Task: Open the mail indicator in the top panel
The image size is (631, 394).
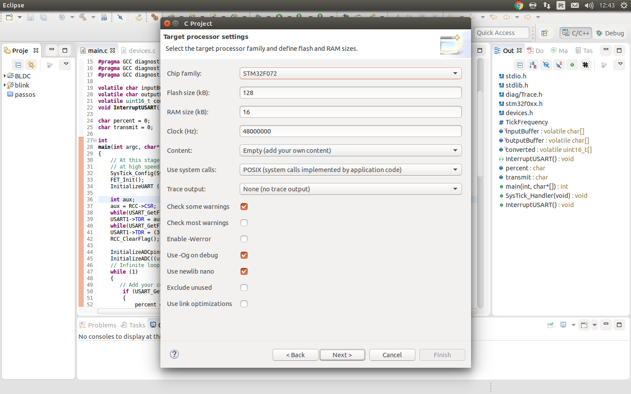Action: click(575, 5)
